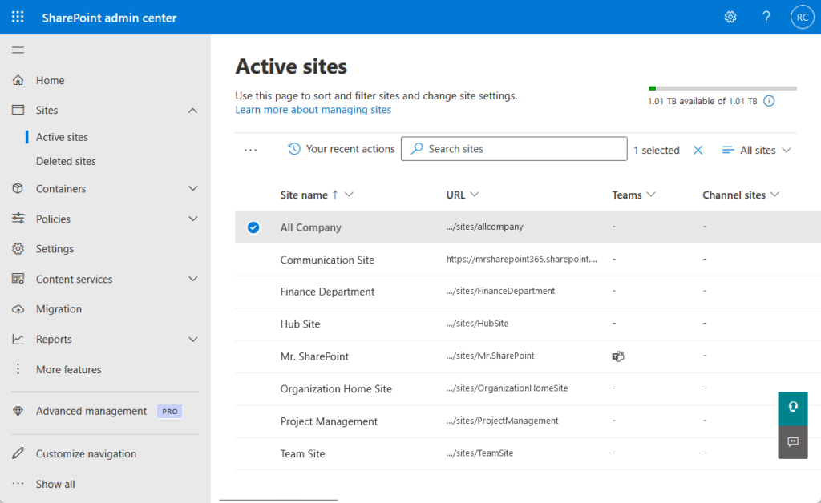Viewport: 821px width, 503px height.
Task: Click the storage usage progress bar
Action: click(722, 88)
